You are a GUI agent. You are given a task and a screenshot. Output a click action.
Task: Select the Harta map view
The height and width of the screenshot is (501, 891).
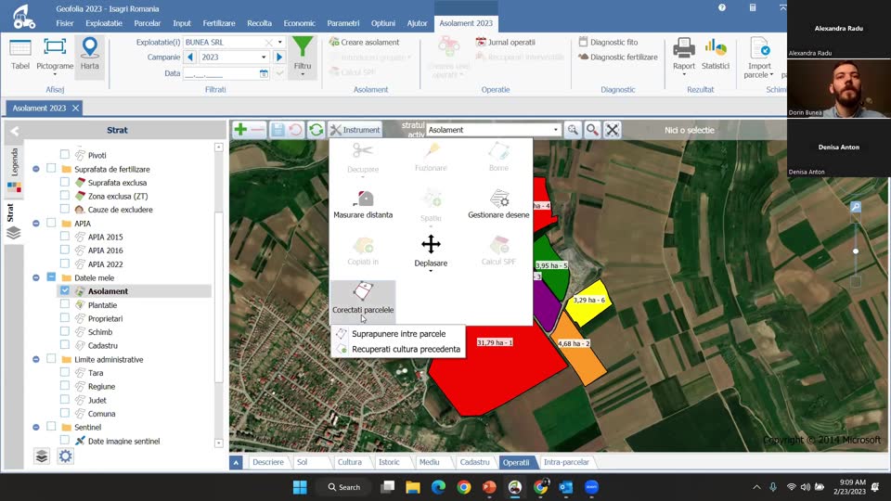pyautogui.click(x=89, y=55)
